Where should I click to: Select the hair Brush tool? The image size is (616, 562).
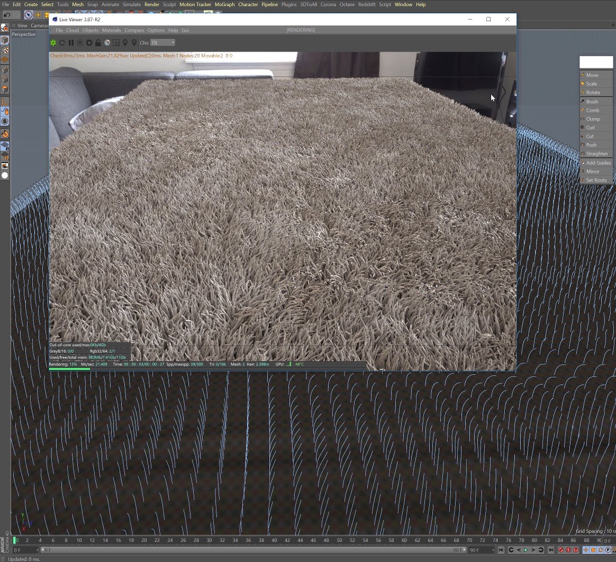(596, 101)
